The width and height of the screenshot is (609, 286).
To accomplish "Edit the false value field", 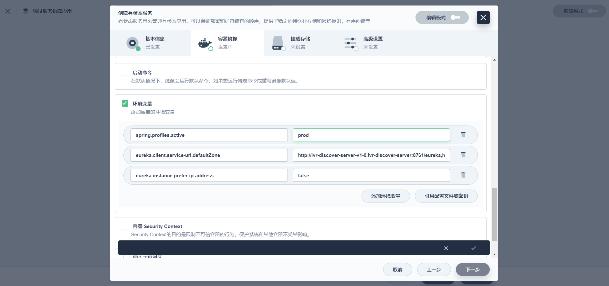I will pyautogui.click(x=371, y=175).
